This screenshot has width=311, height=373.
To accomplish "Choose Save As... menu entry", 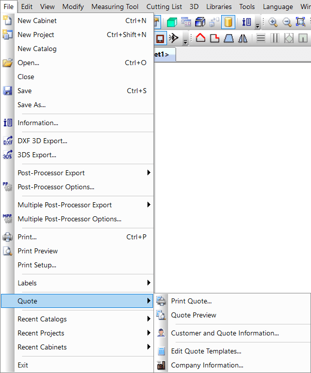I will [77, 105].
